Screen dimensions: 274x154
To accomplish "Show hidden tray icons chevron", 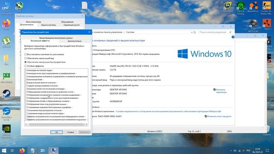I will pyautogui.click(x=231, y=151).
